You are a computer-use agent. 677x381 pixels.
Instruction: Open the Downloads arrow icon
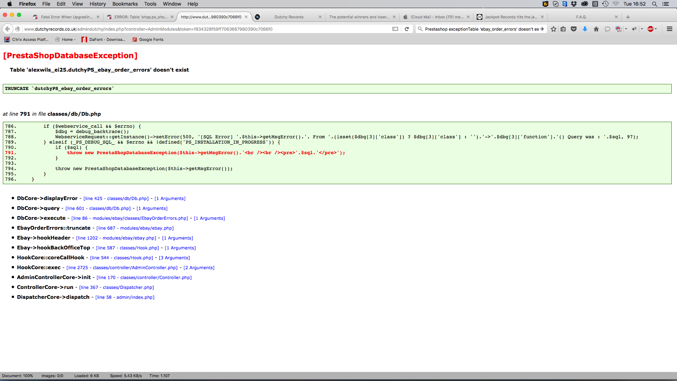pos(585,29)
